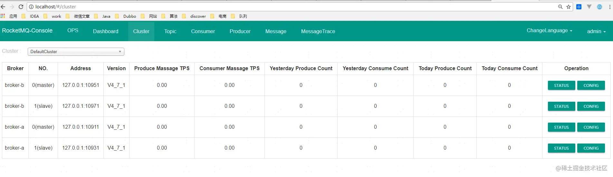Click the blue extension icon in toolbar
This screenshot has width=613, height=177.
click(x=579, y=7)
